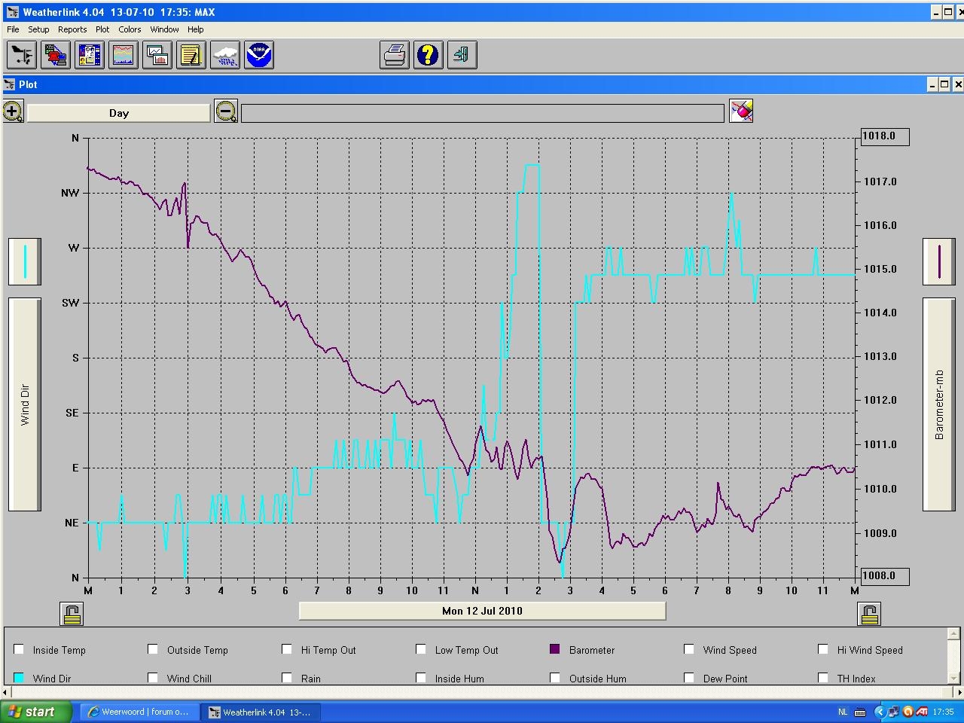Click the Windows start button
Viewport: 964px width, 723px height.
click(x=36, y=712)
